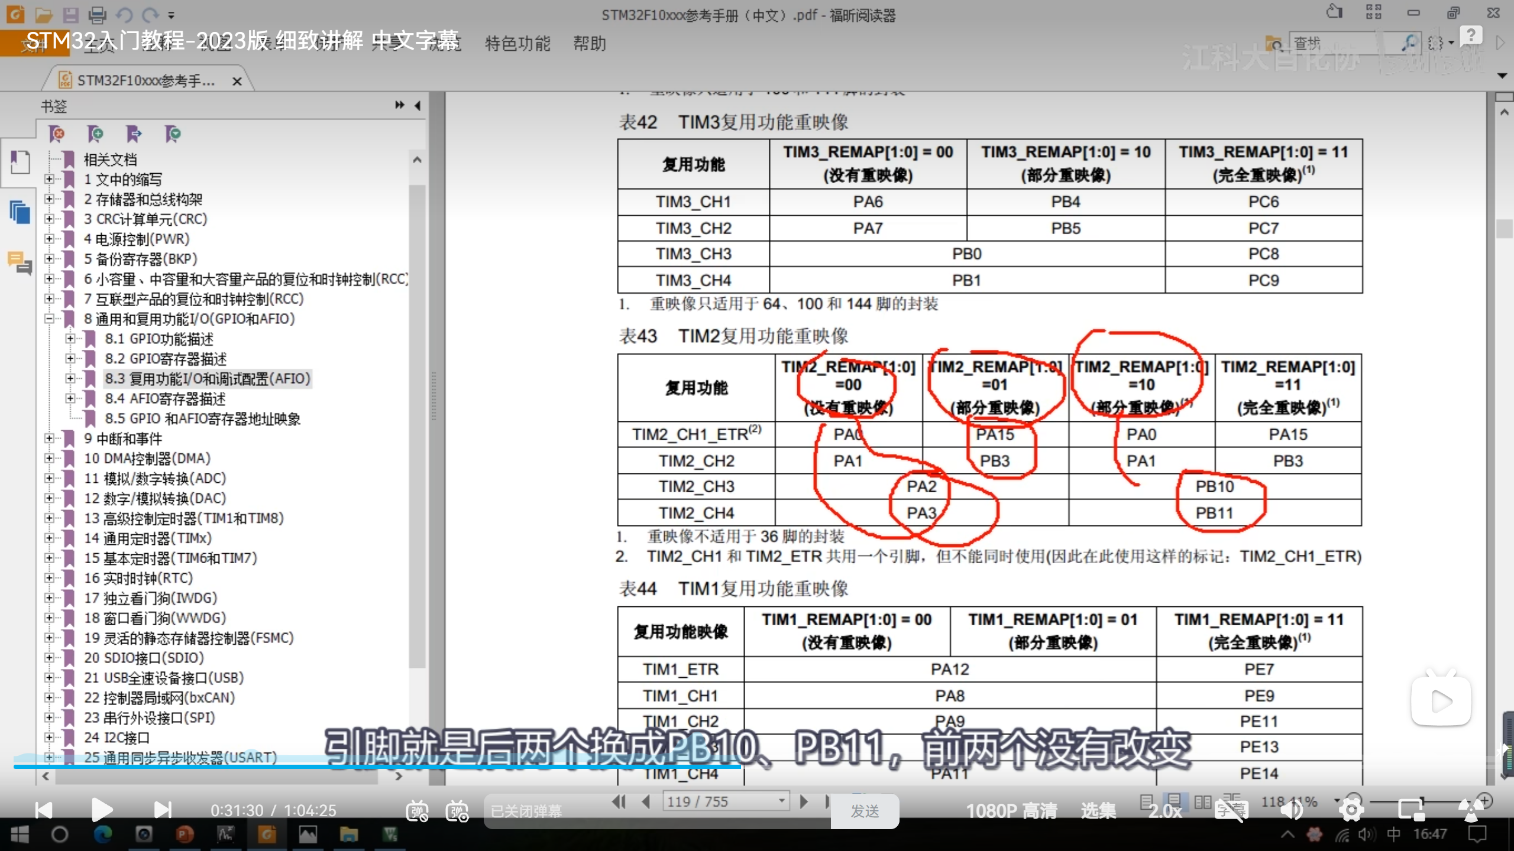
Task: Open the 帮助 menu
Action: point(589,43)
